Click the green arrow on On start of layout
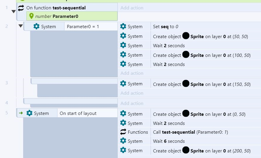Screen dimensions: 261x158 coord(21,113)
